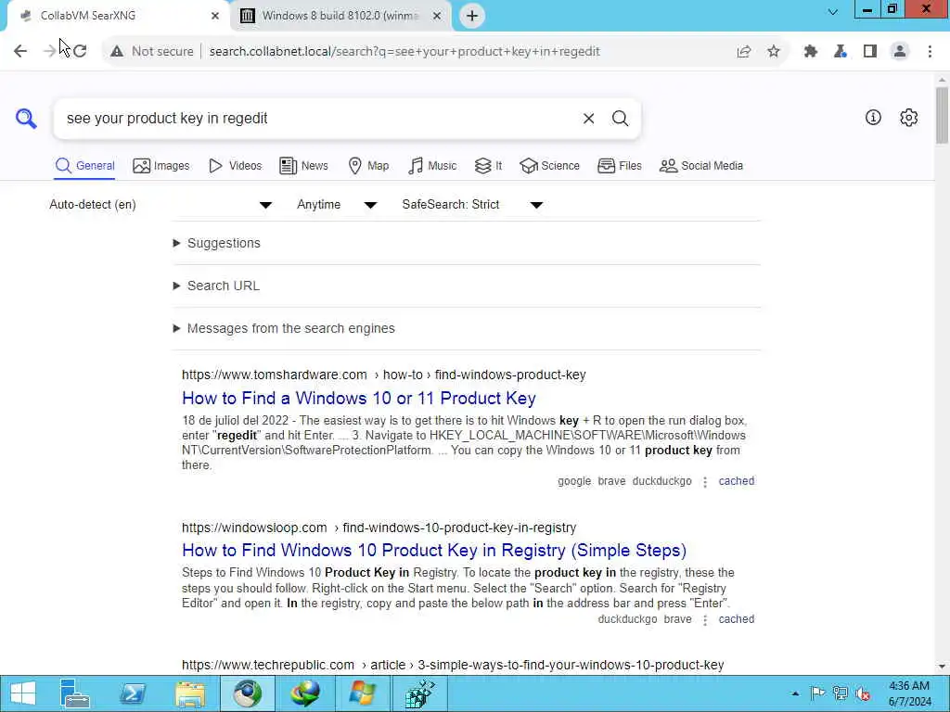950x712 pixels.
Task: Click the muted volume tray icon
Action: (x=863, y=693)
